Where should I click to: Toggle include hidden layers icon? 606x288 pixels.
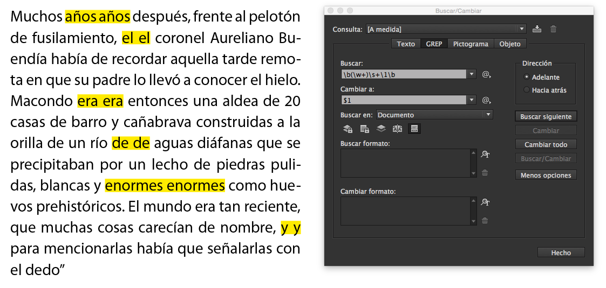point(381,129)
